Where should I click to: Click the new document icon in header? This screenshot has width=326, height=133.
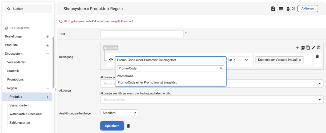273,9
